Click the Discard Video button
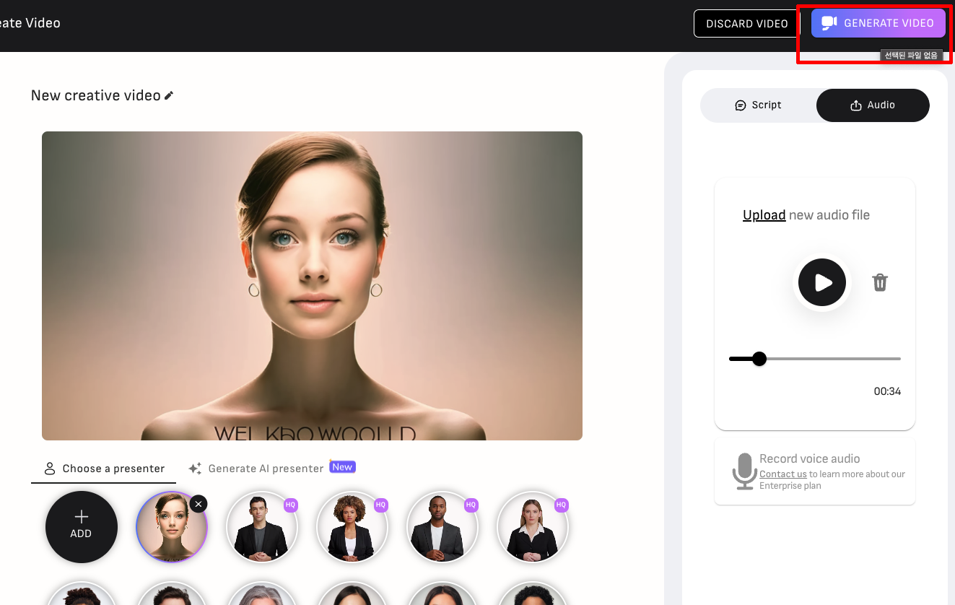Viewport: 955px width, 605px height. tap(746, 24)
